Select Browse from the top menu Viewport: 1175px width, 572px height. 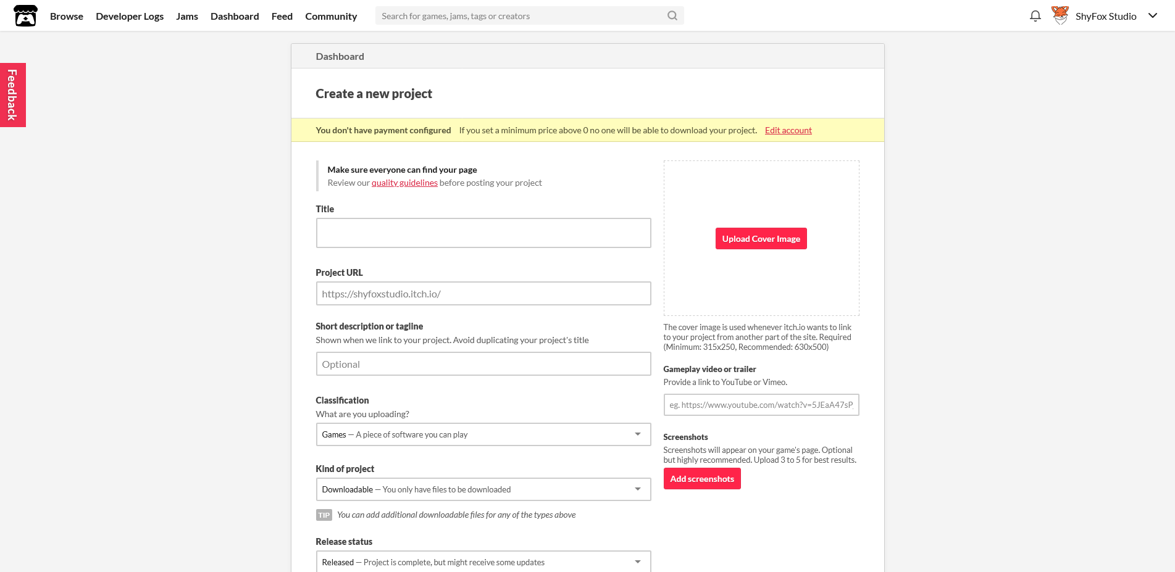pyautogui.click(x=66, y=16)
